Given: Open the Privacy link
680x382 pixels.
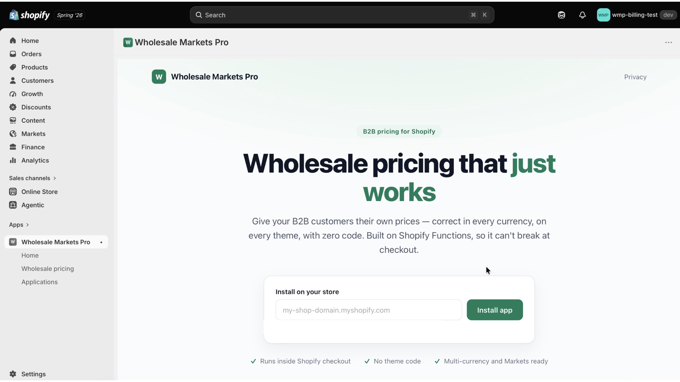Looking at the screenshot, I should [x=635, y=77].
